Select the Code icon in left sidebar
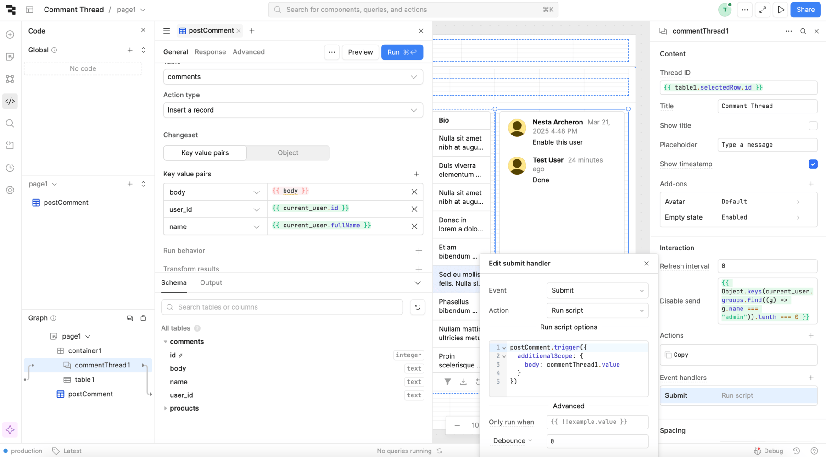This screenshot has height=457, width=826. (x=10, y=101)
